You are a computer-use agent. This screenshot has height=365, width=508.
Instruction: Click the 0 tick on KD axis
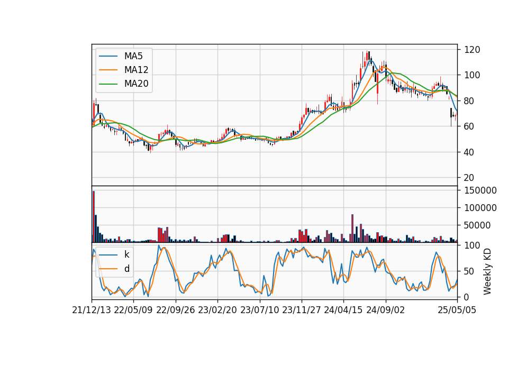(x=467, y=297)
